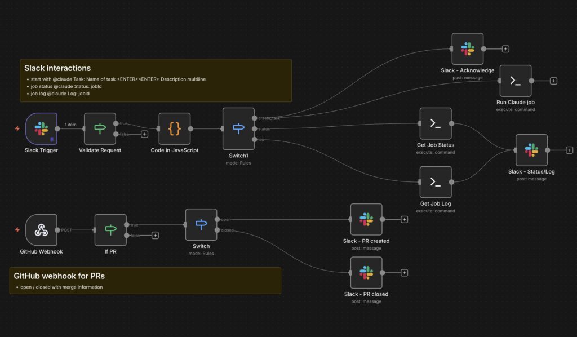577x337 pixels.
Task: Click plus after Slack - Status/Log node
Action: (569, 150)
